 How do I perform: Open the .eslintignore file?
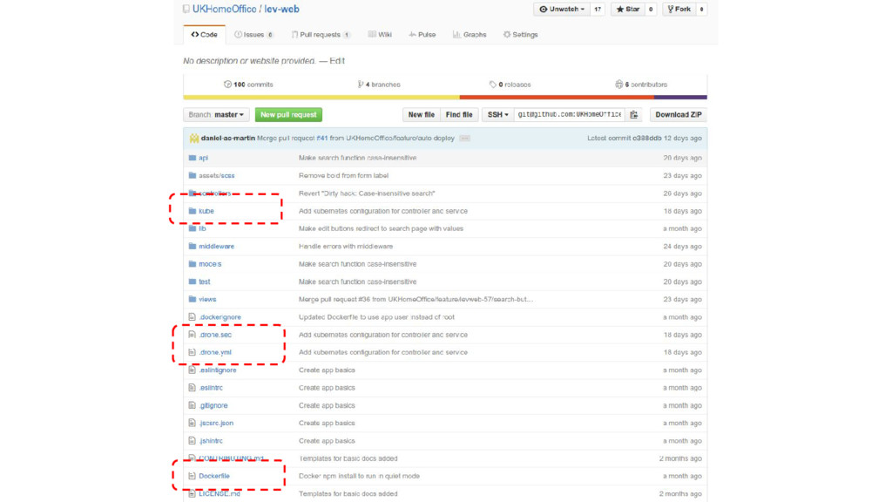coord(217,370)
